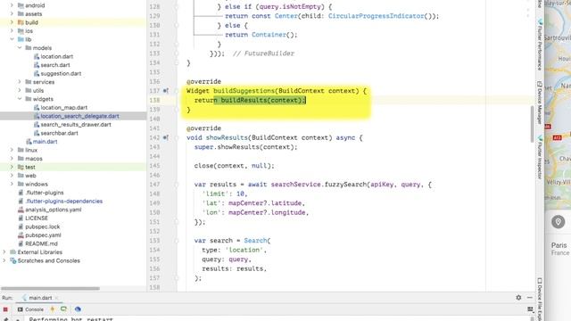Expand the web folder
Image resolution: width=571 pixels, height=321 pixels.
(12, 176)
